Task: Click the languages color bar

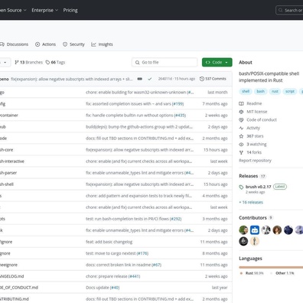Action: coord(271,267)
